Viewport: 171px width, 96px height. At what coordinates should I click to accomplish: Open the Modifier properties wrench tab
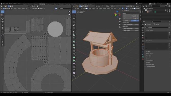143,47
